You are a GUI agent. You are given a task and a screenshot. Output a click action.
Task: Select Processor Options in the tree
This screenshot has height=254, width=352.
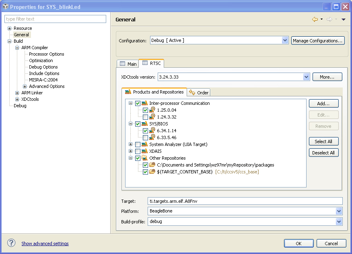point(47,54)
